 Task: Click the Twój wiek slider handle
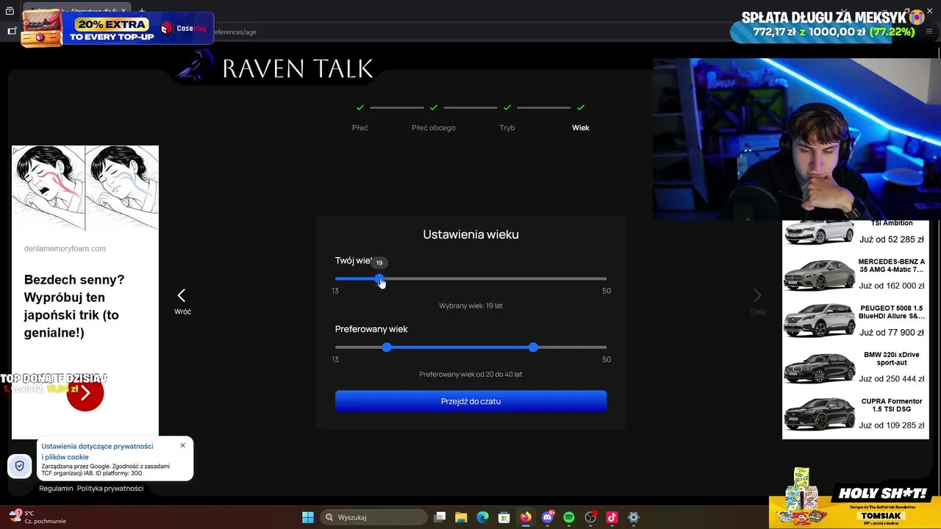click(x=379, y=278)
